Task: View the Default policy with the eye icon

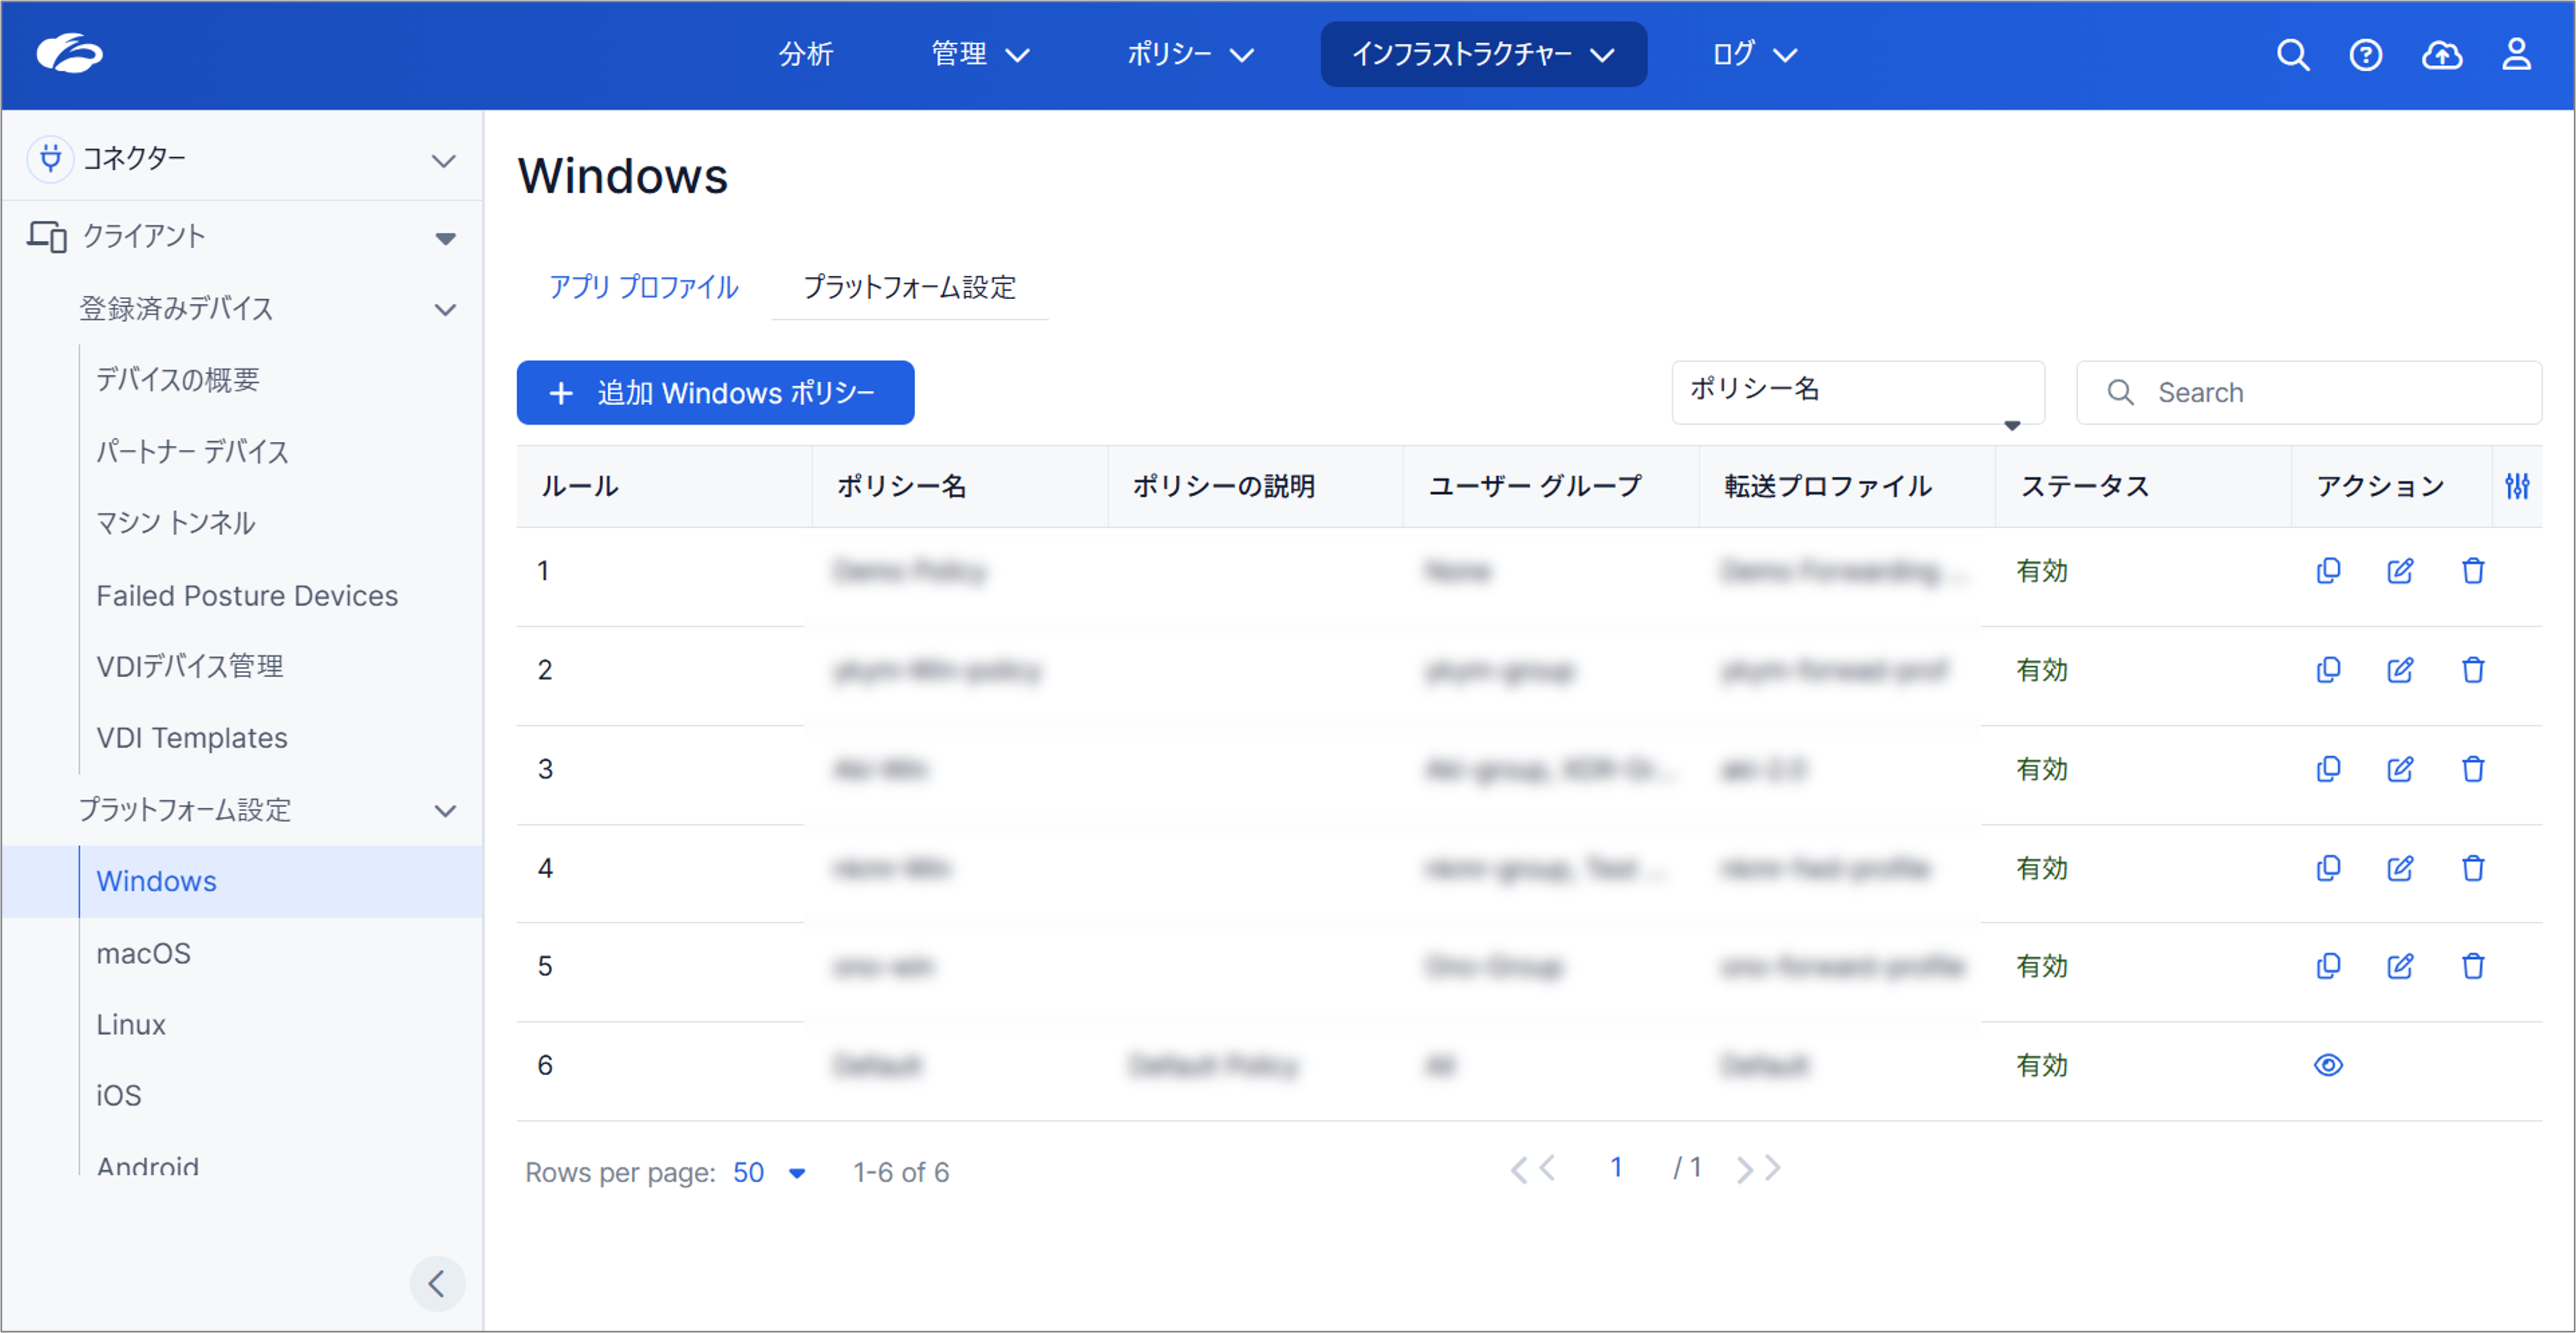Action: (2328, 1064)
